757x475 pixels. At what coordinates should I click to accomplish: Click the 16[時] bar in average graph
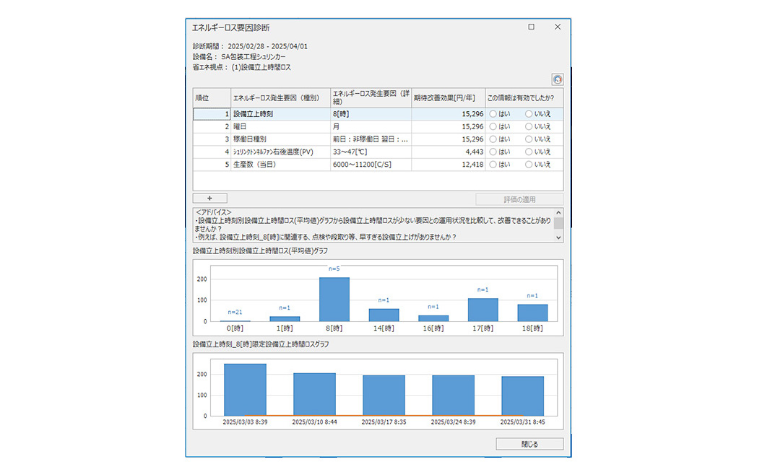[x=433, y=318]
